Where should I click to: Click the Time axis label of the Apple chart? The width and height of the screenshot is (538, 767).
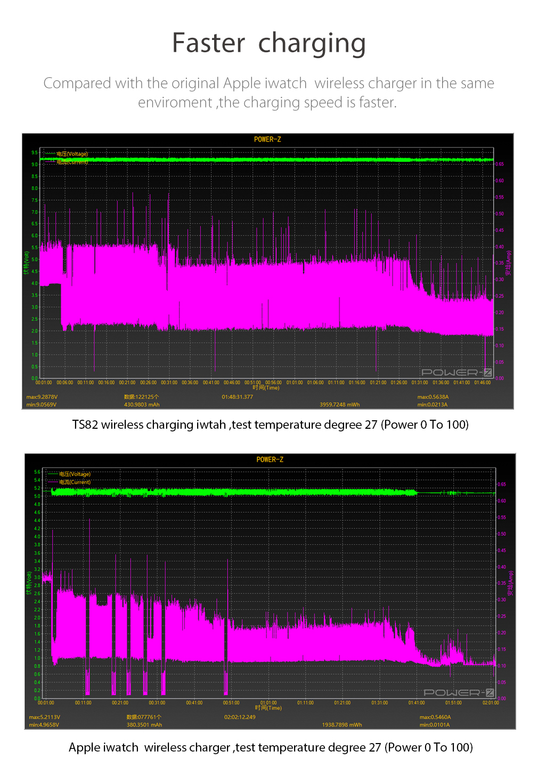pyautogui.click(x=268, y=708)
